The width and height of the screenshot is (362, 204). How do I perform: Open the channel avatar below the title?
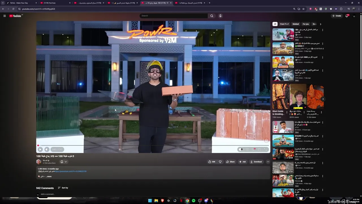tap(39, 162)
